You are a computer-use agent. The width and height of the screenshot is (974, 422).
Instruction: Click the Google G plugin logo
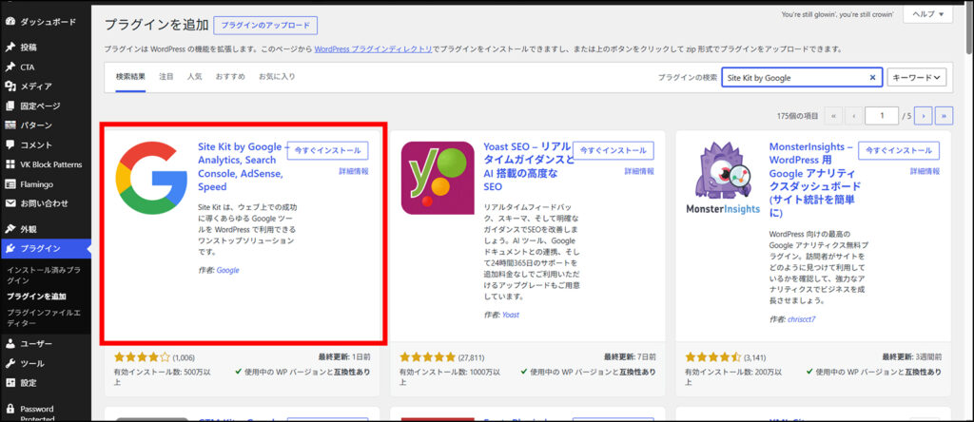[151, 178]
